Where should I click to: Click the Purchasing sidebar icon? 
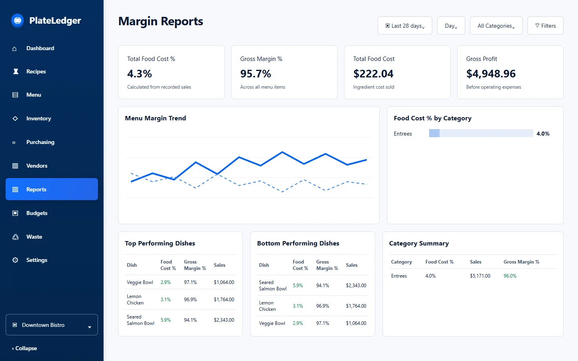[14, 142]
